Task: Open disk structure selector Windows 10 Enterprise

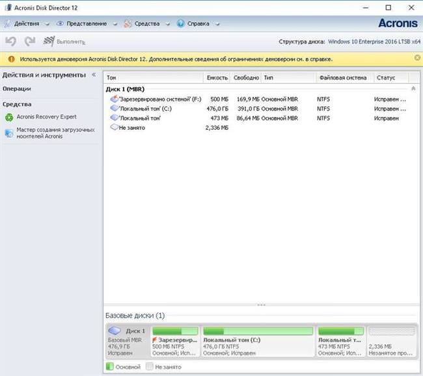Action: click(x=374, y=42)
